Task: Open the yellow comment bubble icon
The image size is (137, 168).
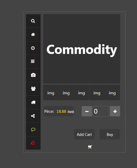Action: [33, 129]
